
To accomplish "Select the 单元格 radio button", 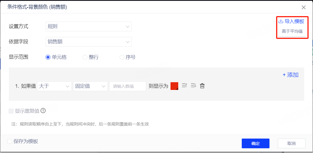I will (48, 57).
